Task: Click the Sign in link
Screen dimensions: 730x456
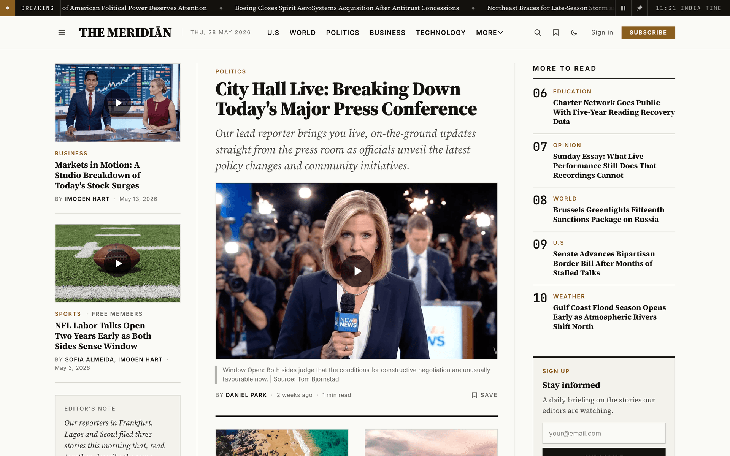Action: click(x=602, y=32)
